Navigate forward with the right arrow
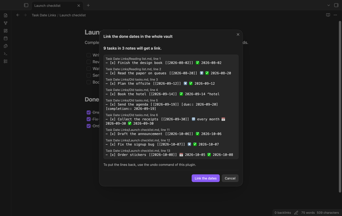The width and height of the screenshot is (342, 216). coord(25,15)
